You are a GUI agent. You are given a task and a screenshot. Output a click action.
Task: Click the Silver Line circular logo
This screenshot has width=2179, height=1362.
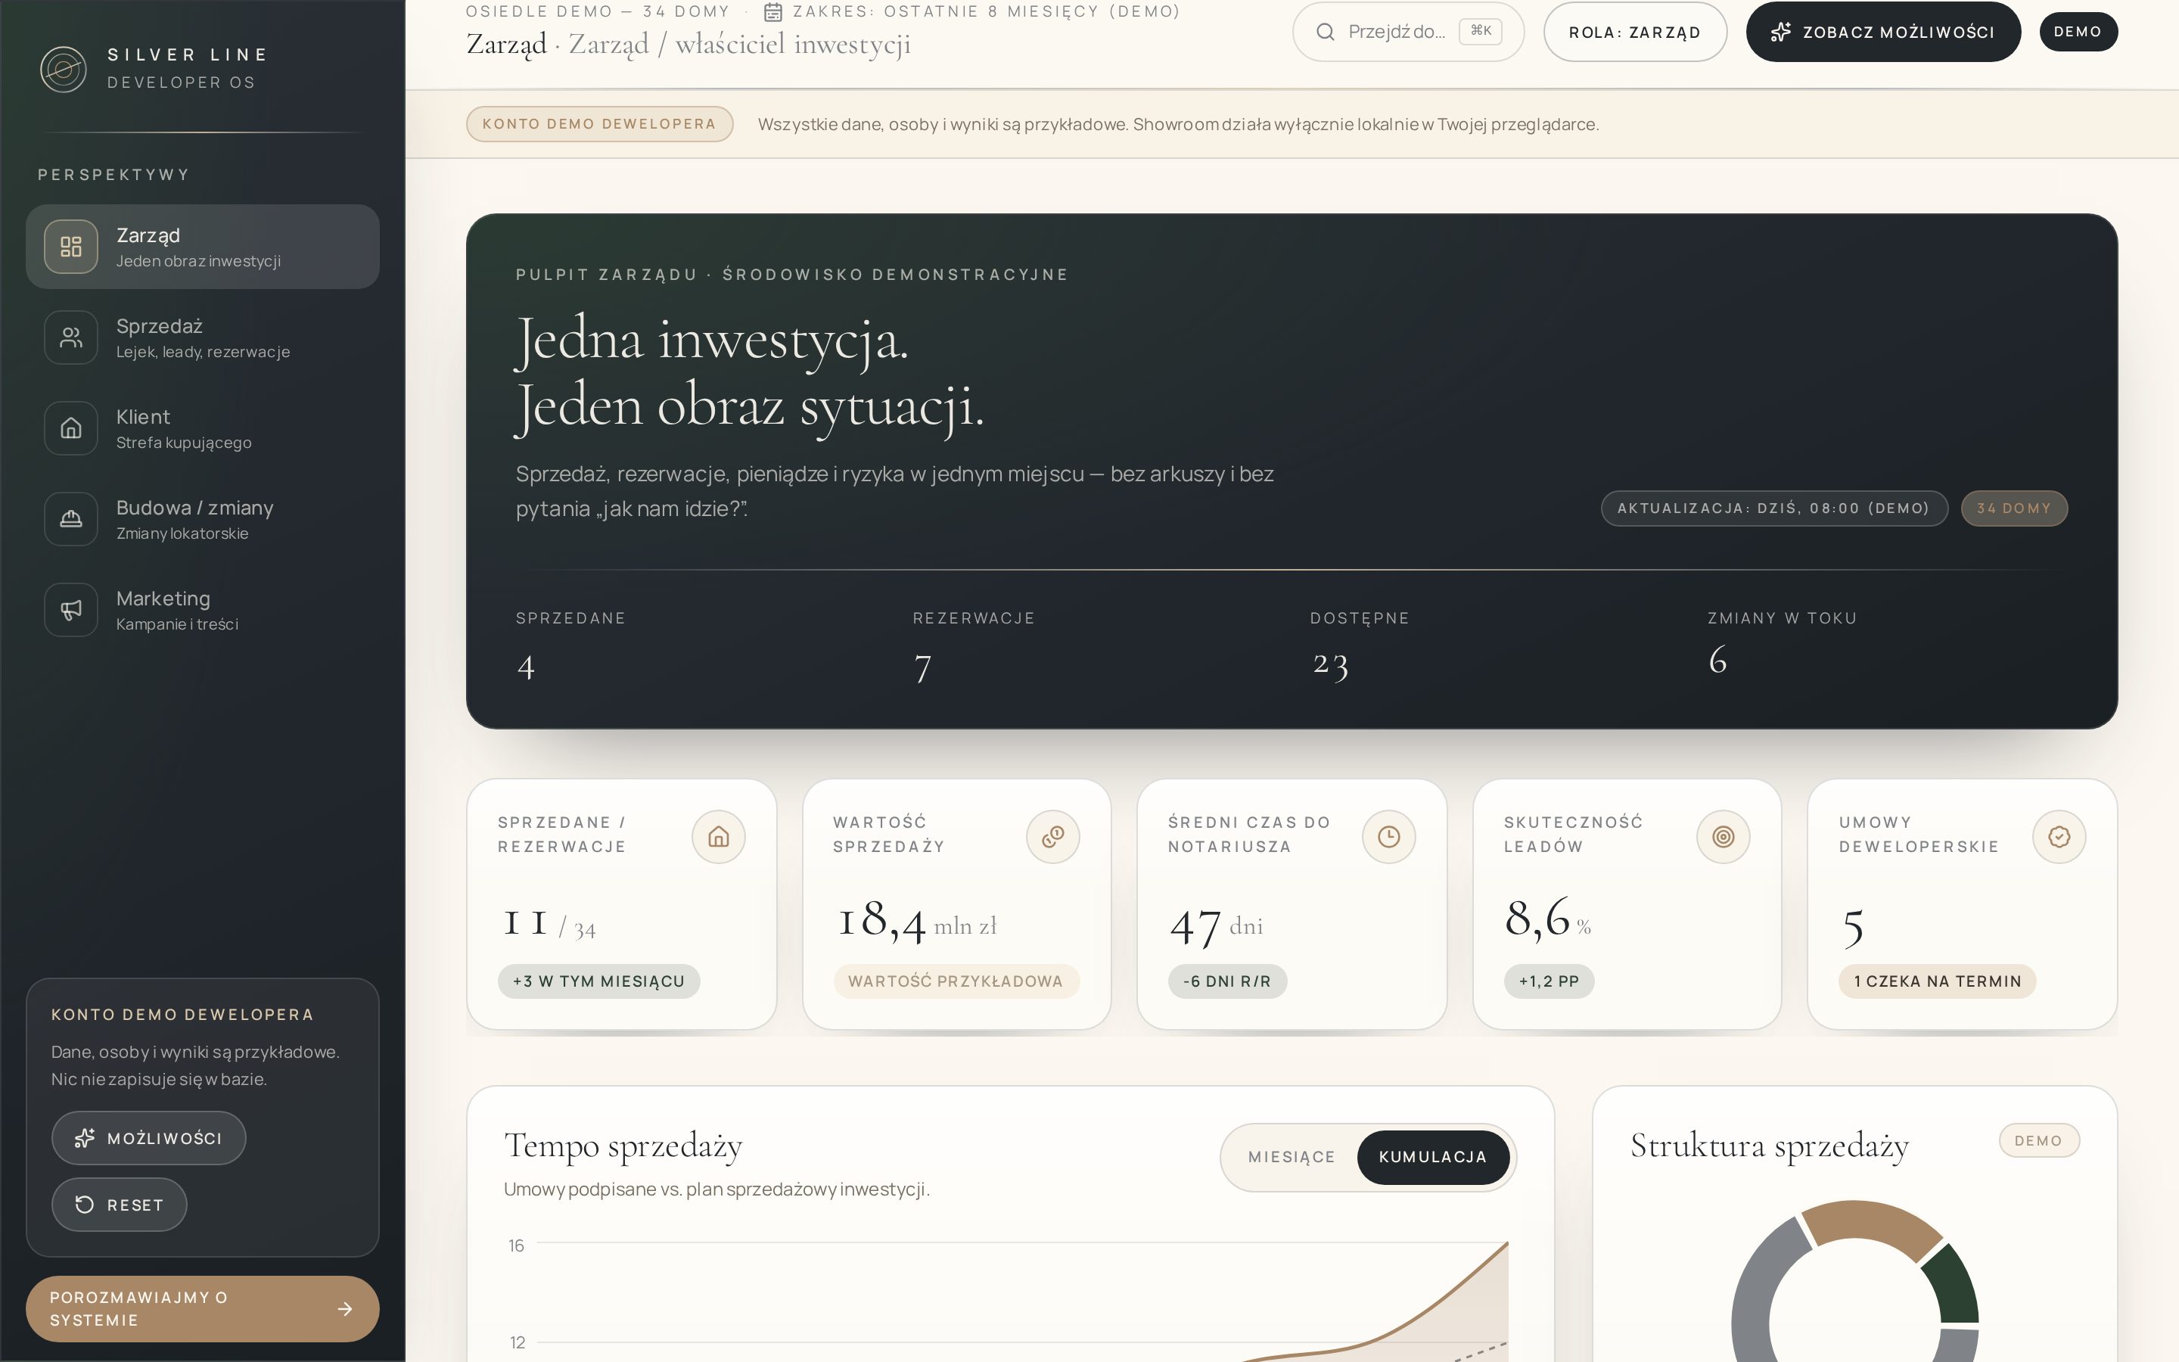tap(63, 70)
